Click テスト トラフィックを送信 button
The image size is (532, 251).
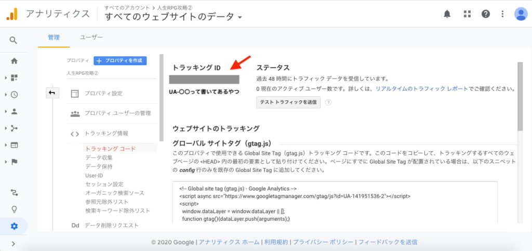click(x=288, y=102)
